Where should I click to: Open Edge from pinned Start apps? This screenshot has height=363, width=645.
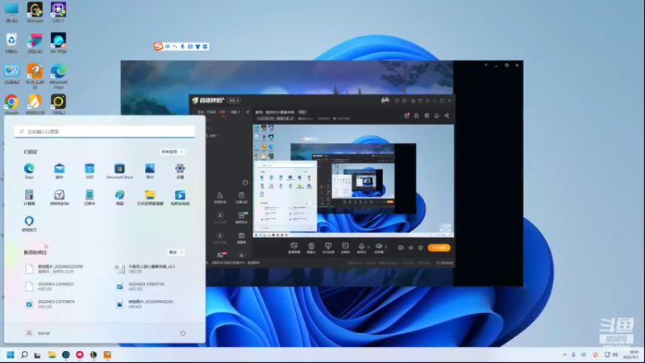(x=29, y=170)
